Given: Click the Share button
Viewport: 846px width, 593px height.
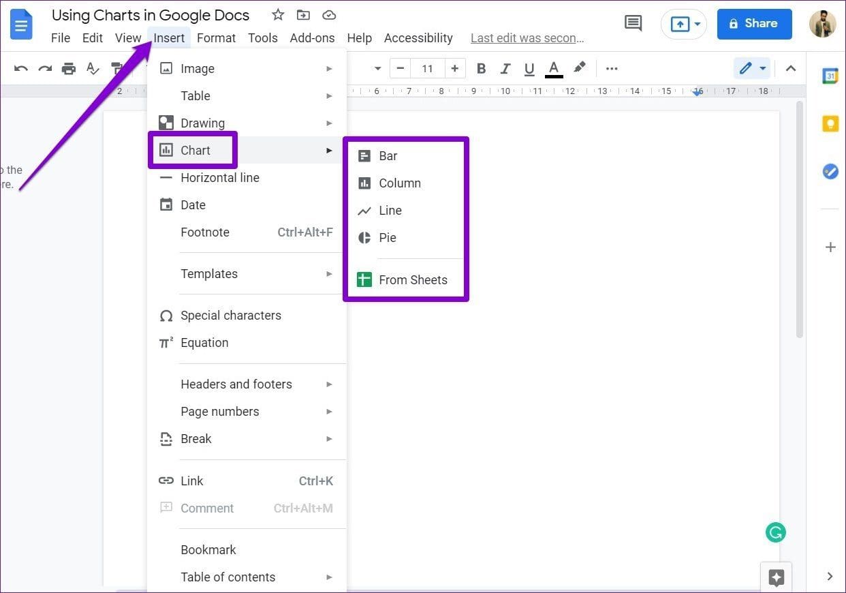Looking at the screenshot, I should (755, 24).
